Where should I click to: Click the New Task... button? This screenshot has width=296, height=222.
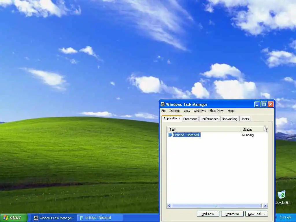(x=256, y=214)
